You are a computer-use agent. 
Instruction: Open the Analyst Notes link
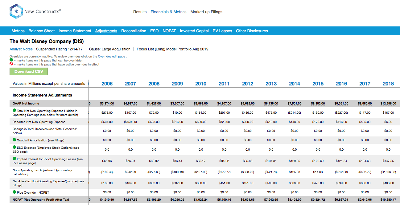21,49
